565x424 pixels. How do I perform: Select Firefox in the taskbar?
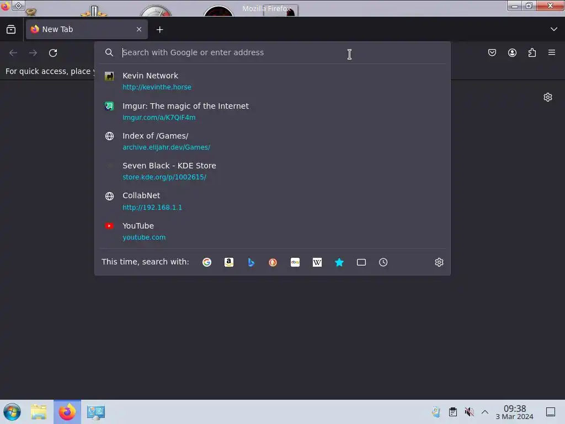point(67,412)
